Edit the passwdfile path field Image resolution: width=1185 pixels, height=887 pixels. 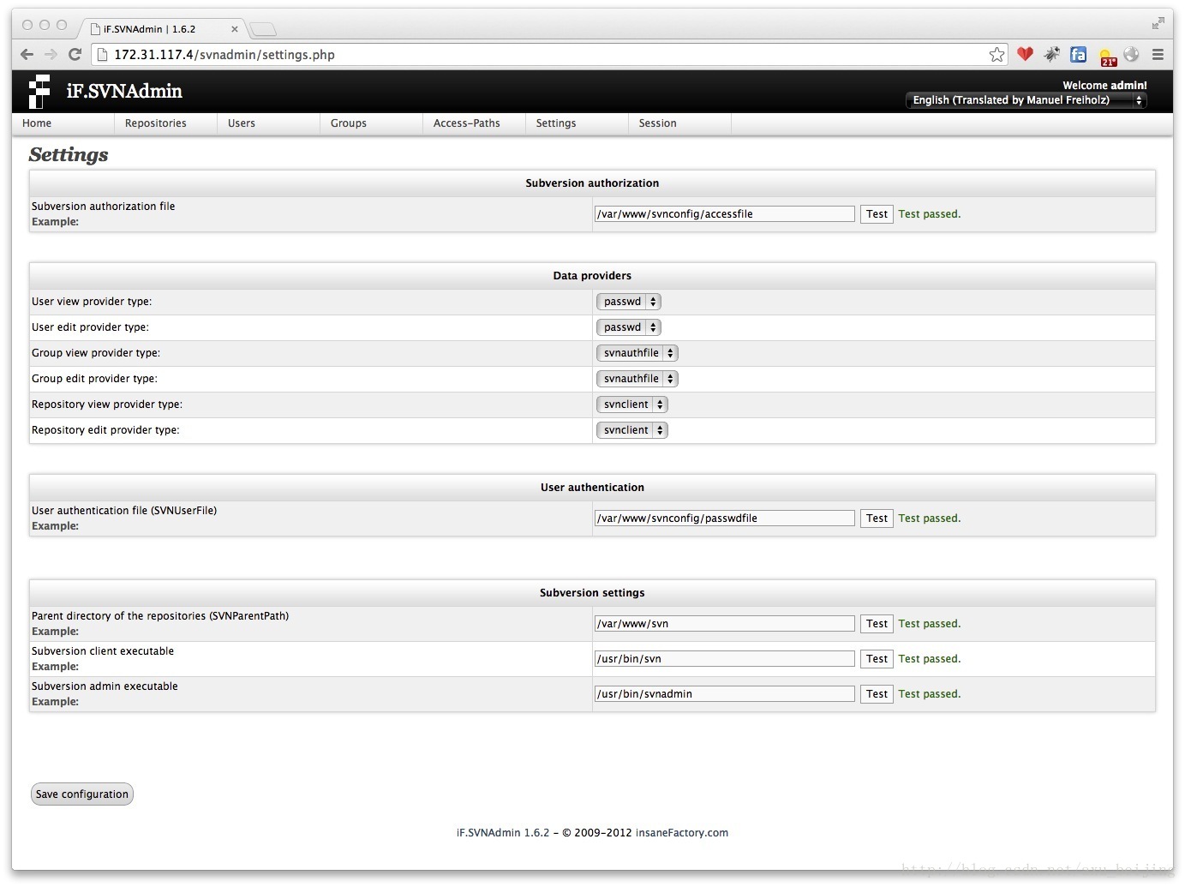[725, 518]
